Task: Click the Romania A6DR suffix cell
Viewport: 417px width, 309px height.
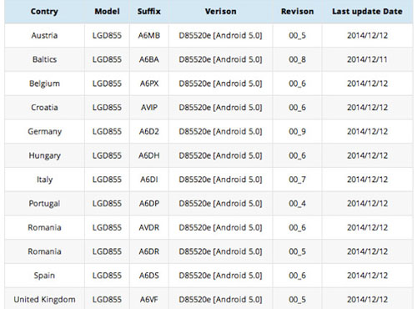Action: [149, 251]
